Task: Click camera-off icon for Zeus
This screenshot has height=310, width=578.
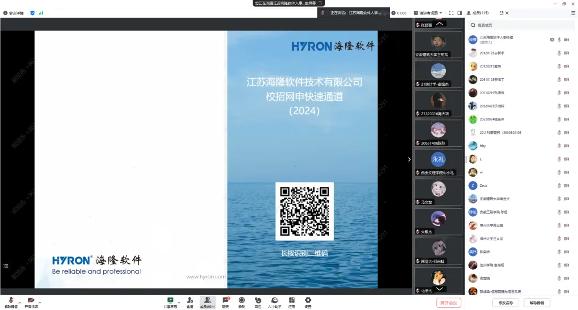Action: point(567,186)
